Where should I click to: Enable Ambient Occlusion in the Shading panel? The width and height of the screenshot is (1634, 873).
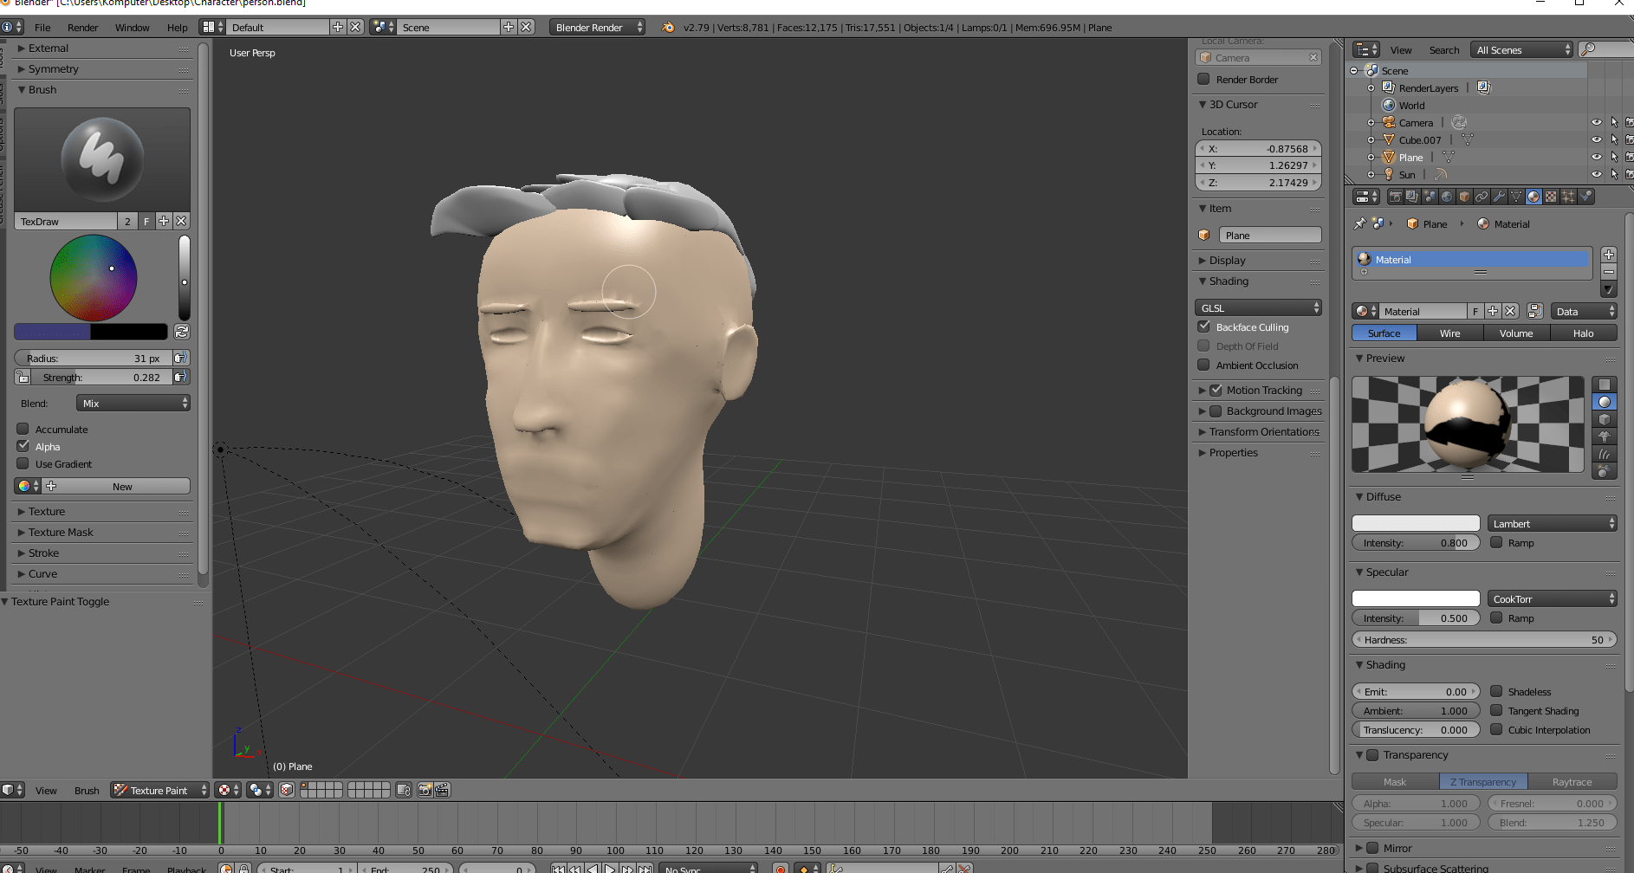[1204, 365]
